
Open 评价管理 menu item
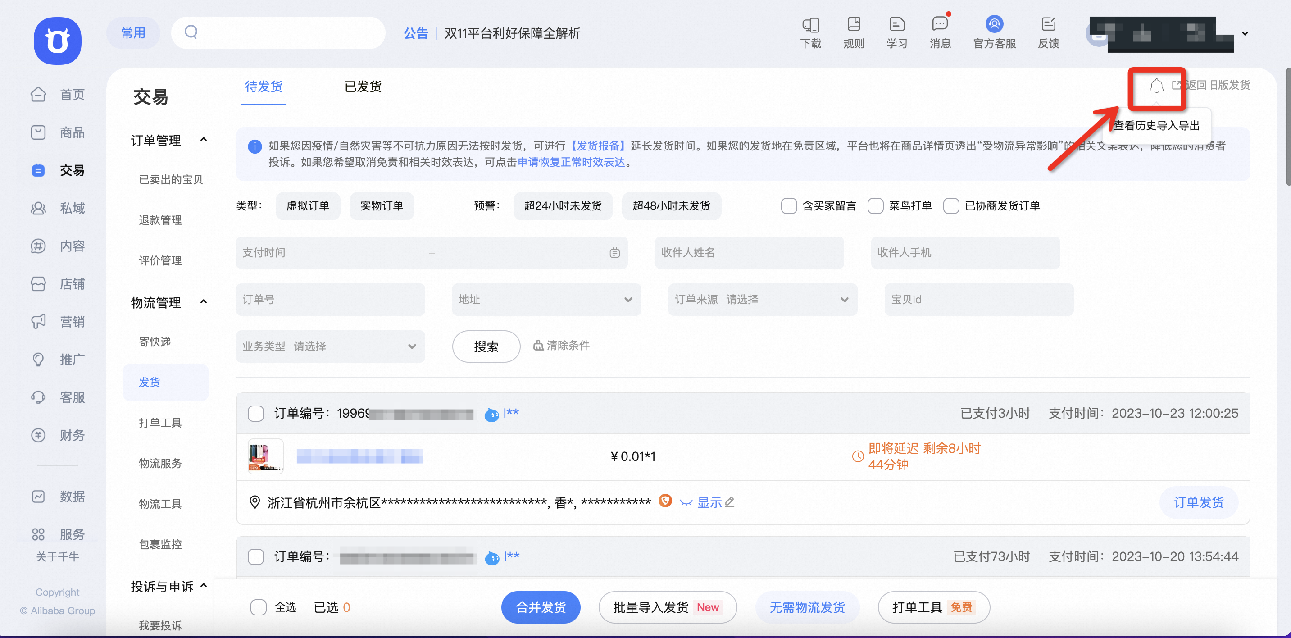(160, 260)
